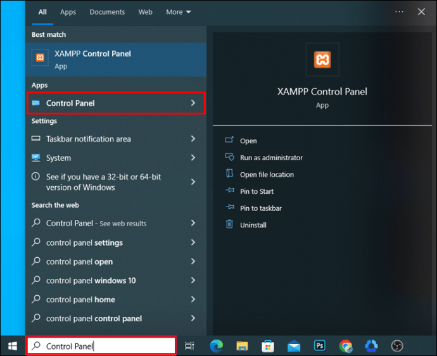437x356 pixels.
Task: Open the three-dots options menu
Action: point(399,11)
